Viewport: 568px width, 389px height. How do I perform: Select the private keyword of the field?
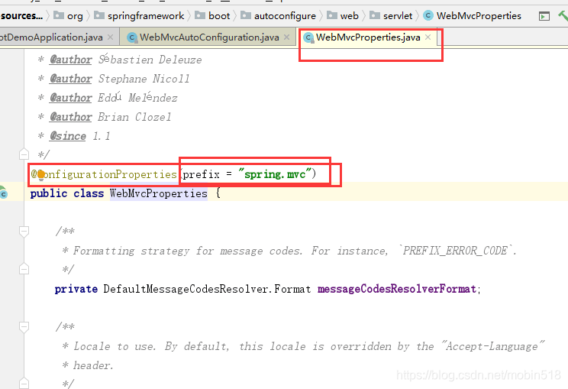pyautogui.click(x=76, y=289)
